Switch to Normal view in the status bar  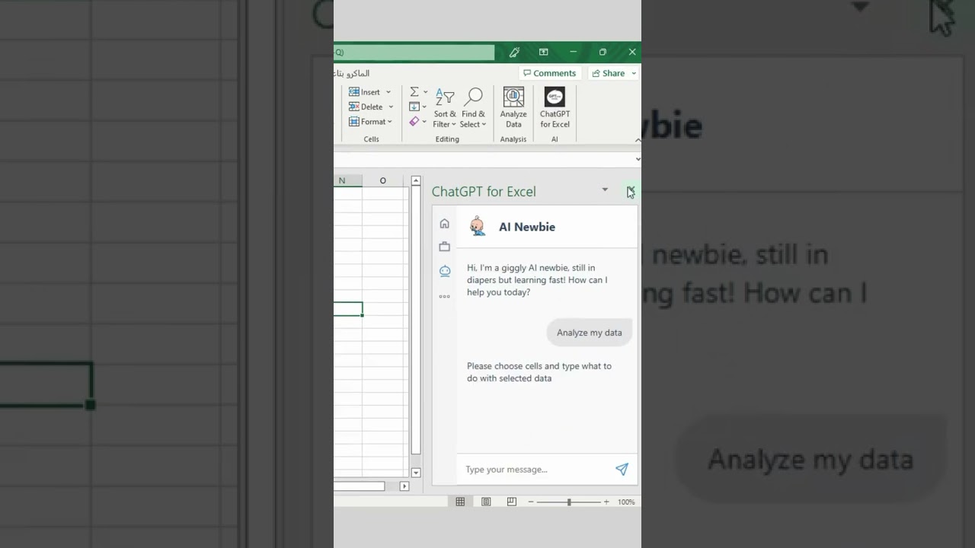coord(460,502)
